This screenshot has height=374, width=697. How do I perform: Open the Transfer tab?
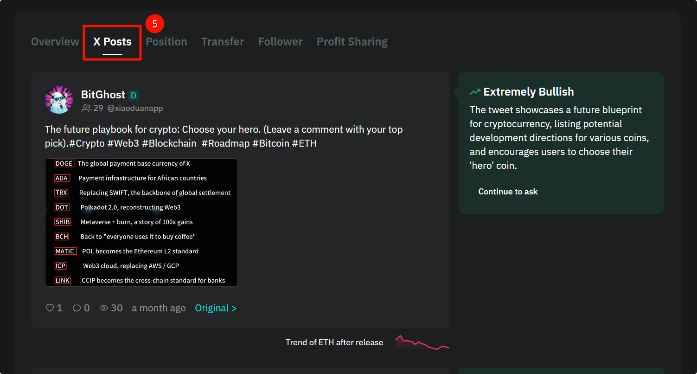(223, 42)
